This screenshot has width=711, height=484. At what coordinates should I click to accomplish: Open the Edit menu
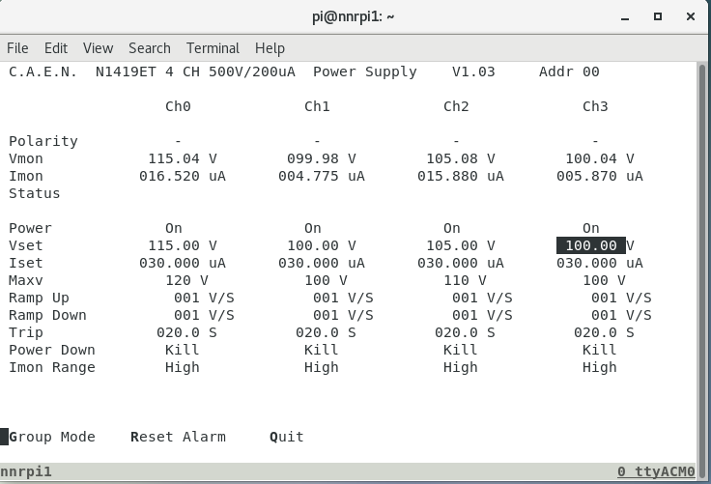[x=56, y=47]
